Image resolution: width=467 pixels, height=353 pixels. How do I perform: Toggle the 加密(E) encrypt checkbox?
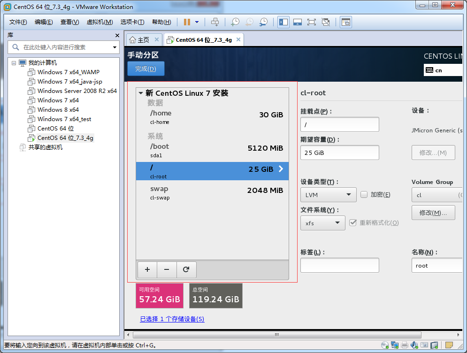pos(364,194)
